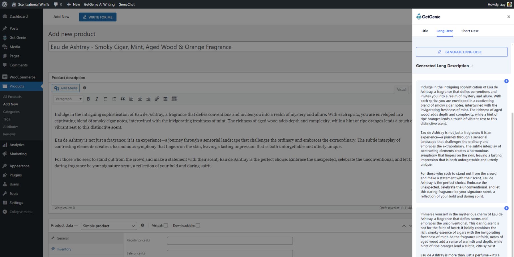Click the Insert Link icon
The width and height of the screenshot is (514, 257).
[157, 99]
